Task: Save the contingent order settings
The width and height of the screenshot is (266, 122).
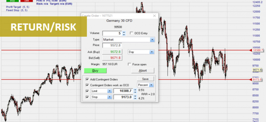Action: tap(145, 79)
